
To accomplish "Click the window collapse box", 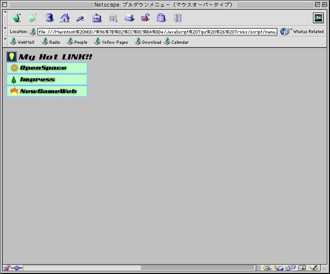I will coord(325,4).
